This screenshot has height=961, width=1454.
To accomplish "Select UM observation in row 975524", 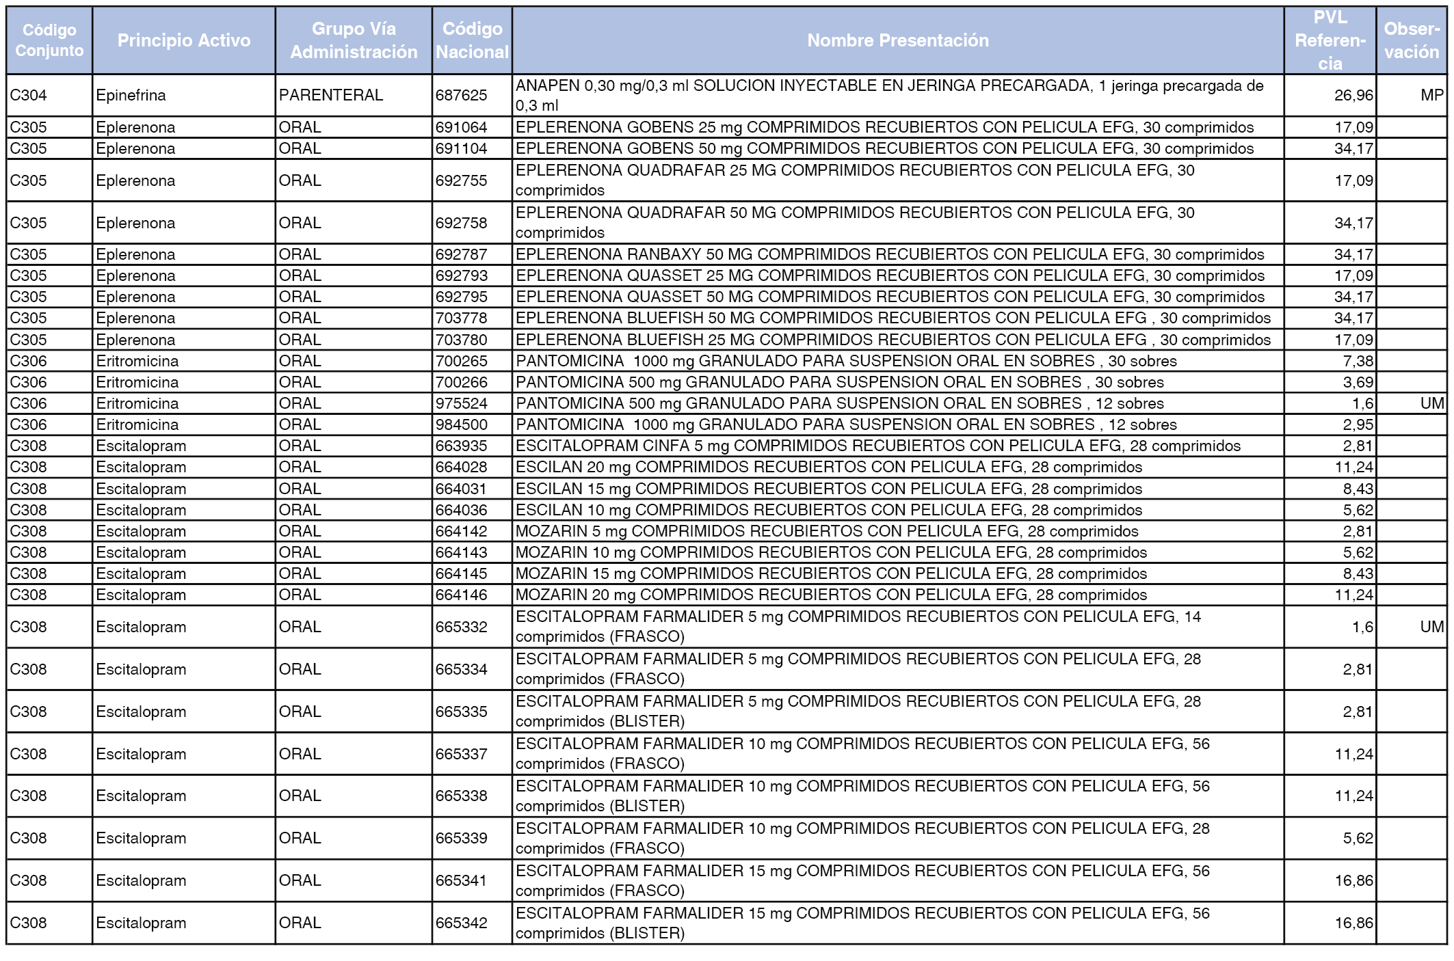I will click(1412, 403).
